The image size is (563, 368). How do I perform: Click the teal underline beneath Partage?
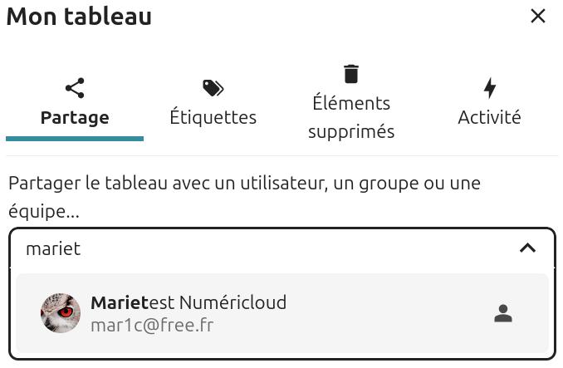75,139
